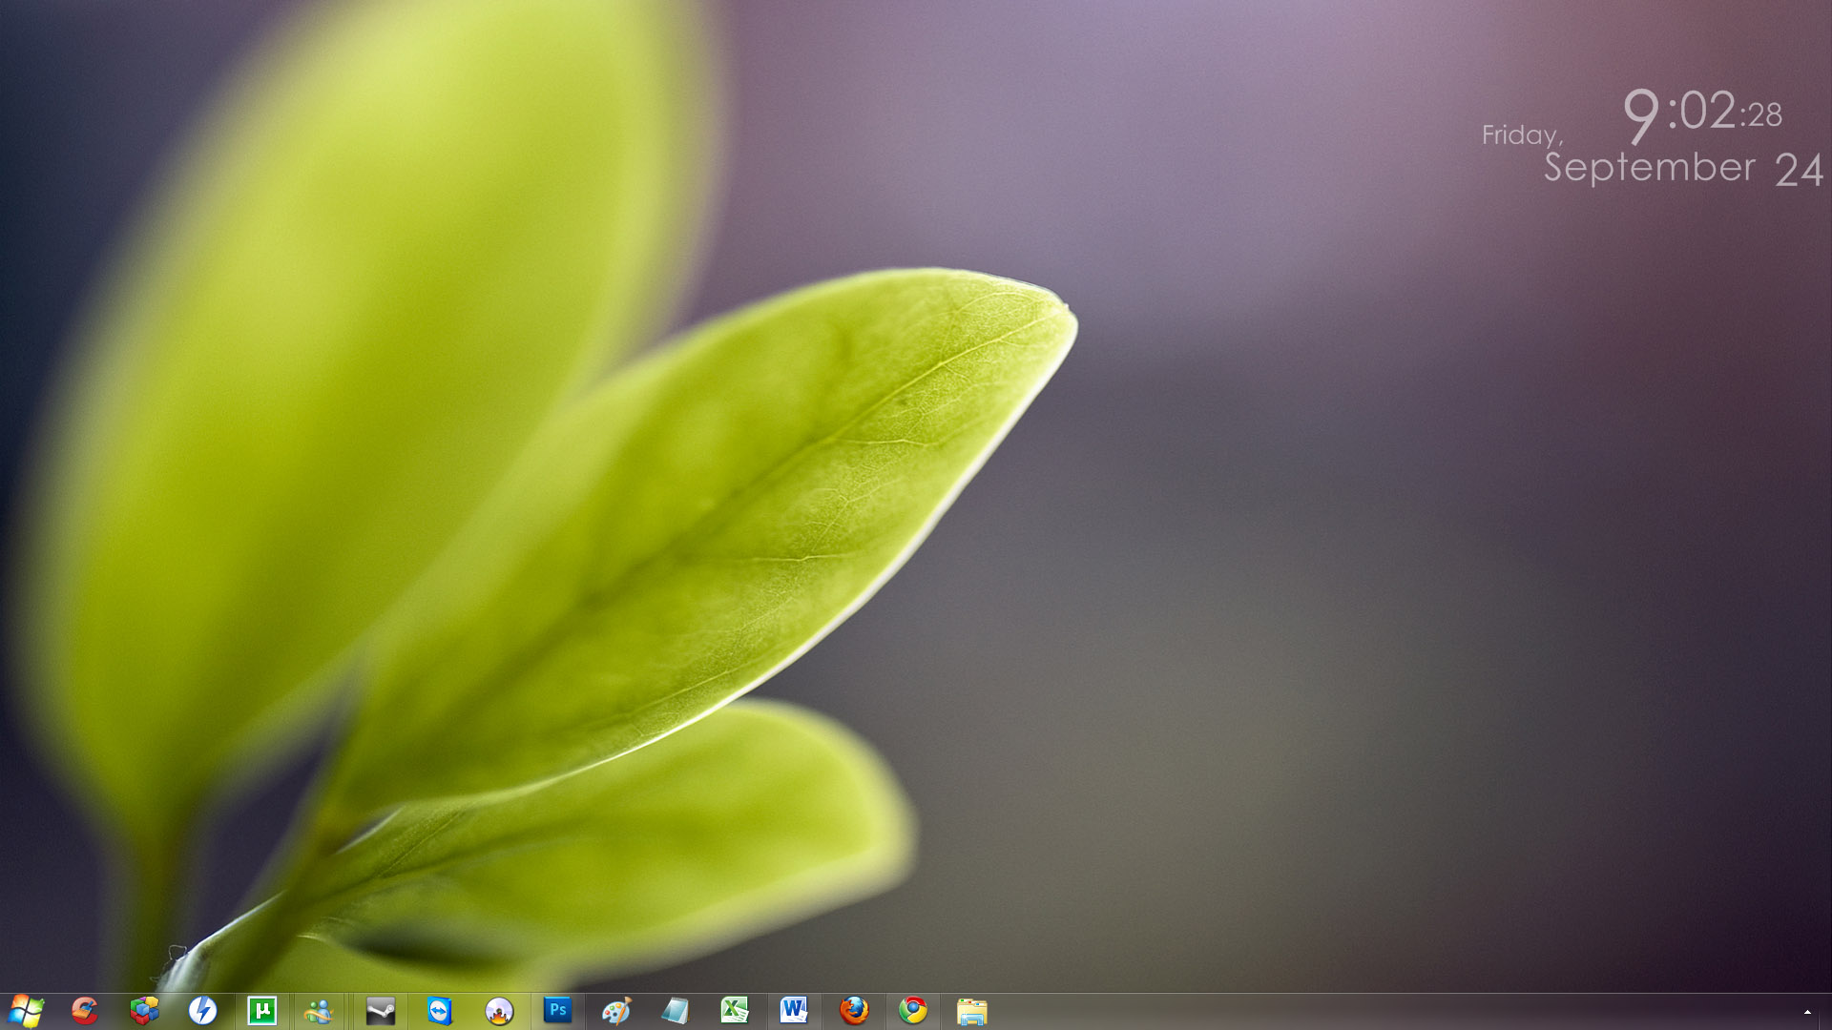Launch Steam from the taskbar
This screenshot has width=1832, height=1030.
pos(380,1010)
